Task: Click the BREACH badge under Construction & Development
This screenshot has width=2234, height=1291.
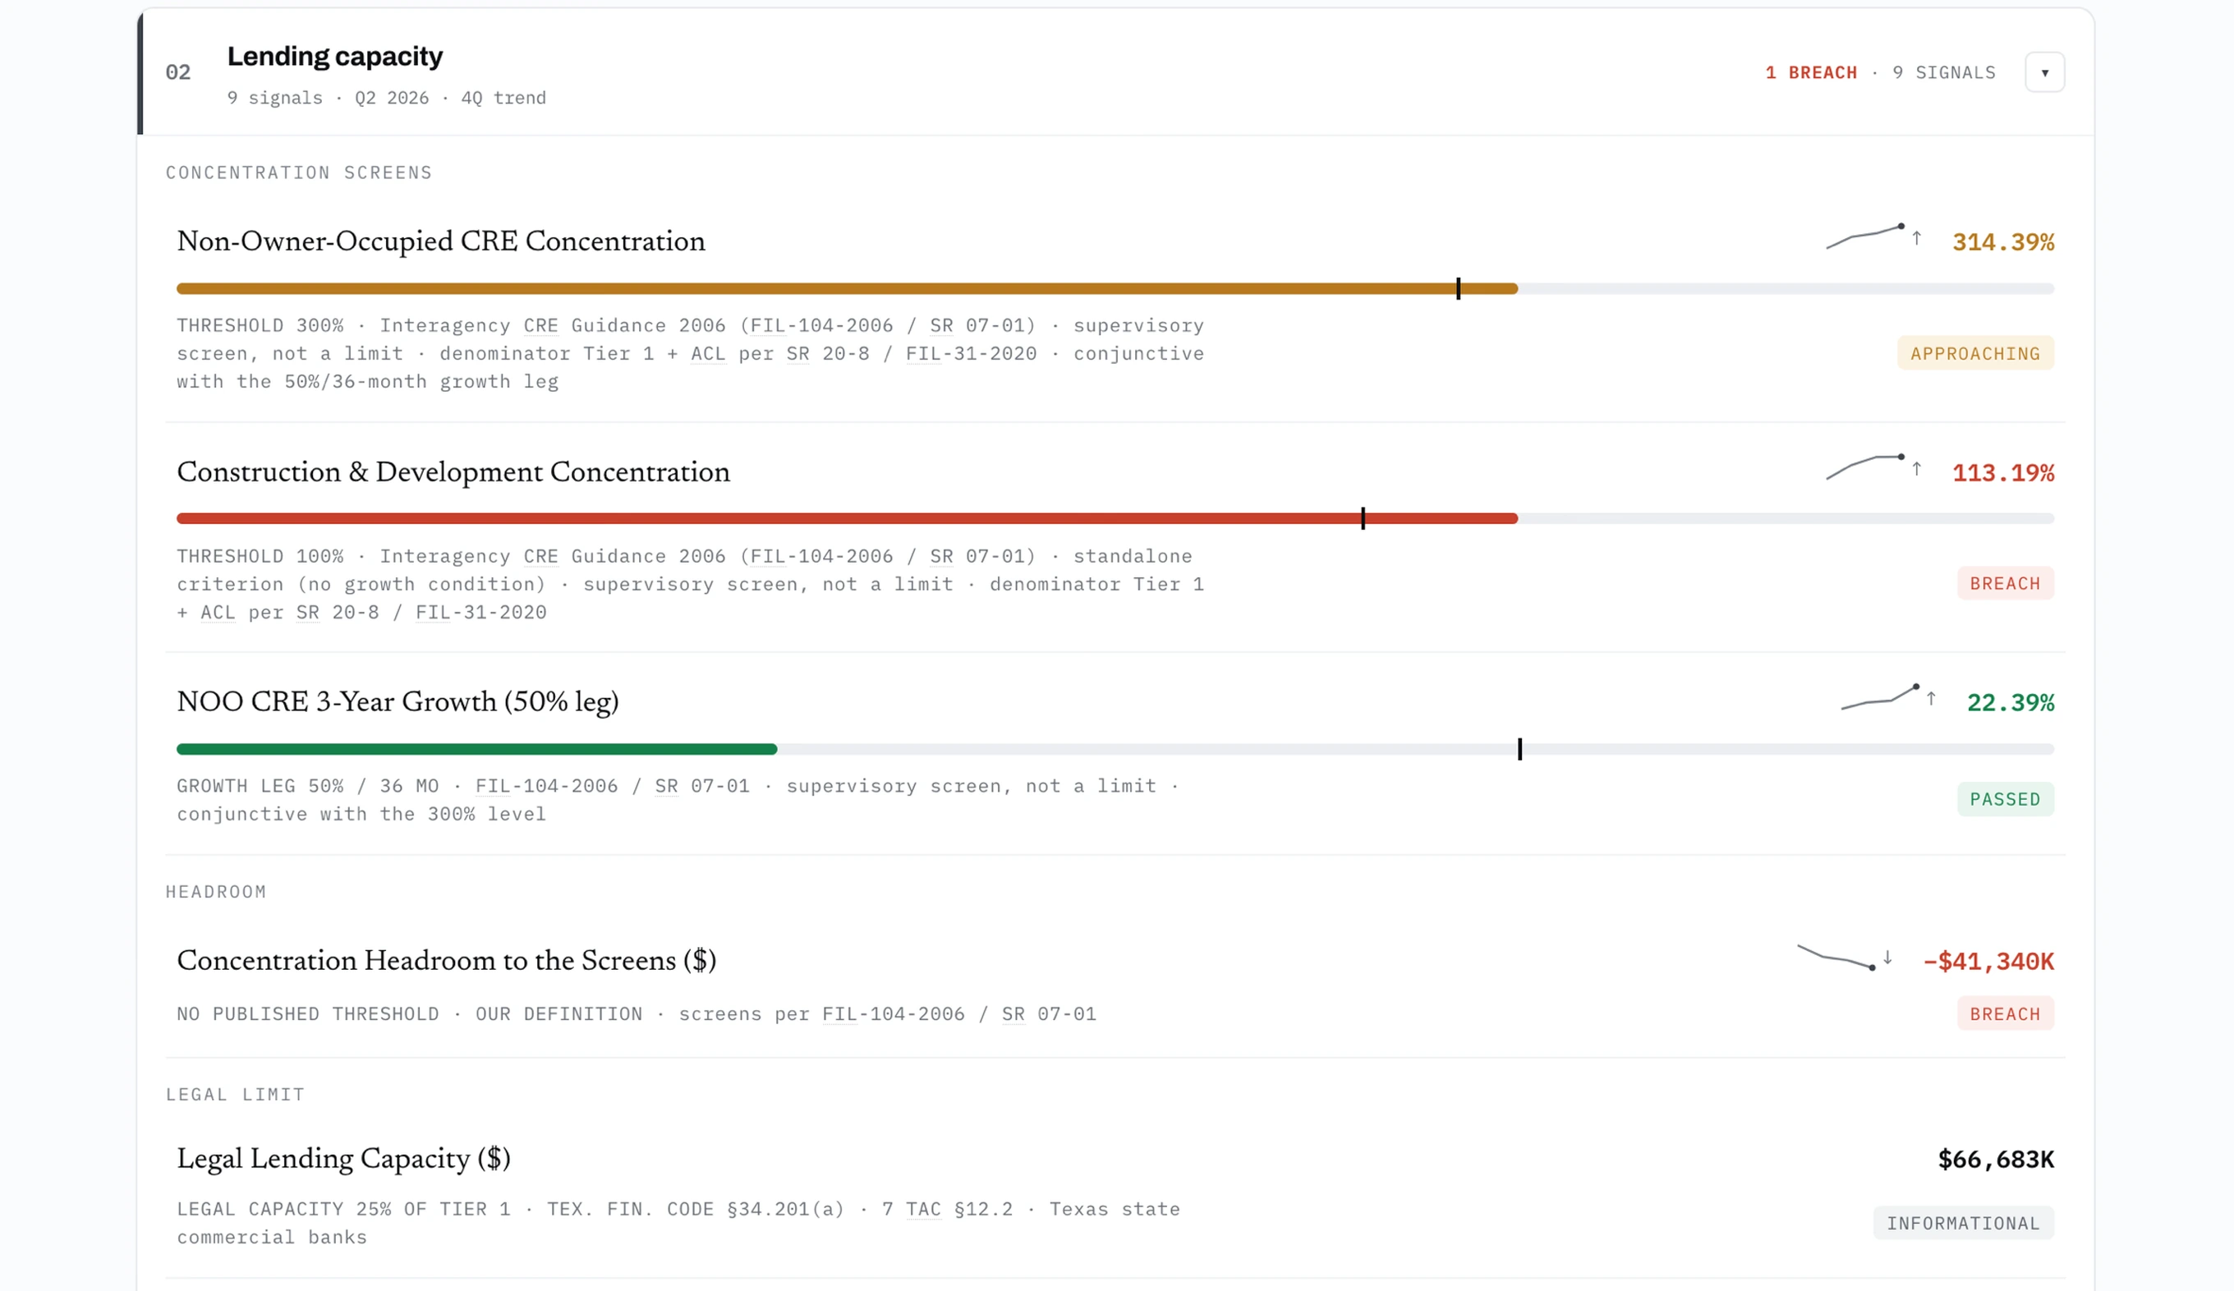Action: point(2004,583)
